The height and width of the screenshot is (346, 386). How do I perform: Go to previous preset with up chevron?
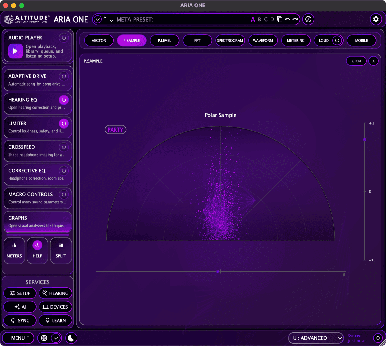(105, 18)
